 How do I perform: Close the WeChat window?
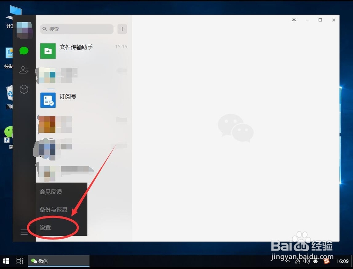pos(334,20)
